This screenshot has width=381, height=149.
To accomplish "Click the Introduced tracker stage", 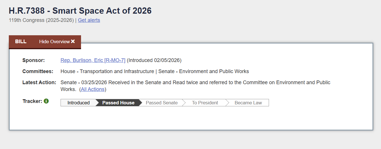I will (x=78, y=103).
